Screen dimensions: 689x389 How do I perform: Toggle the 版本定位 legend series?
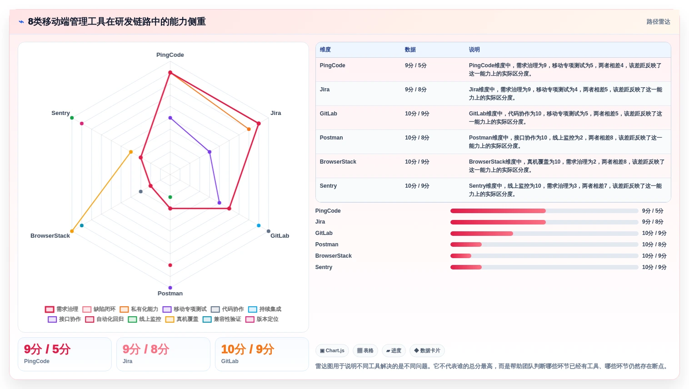[262, 319]
